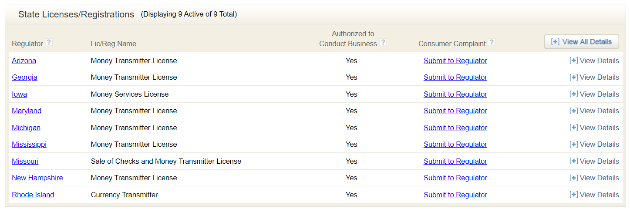Open the New Hampshire regulator link

(x=37, y=178)
